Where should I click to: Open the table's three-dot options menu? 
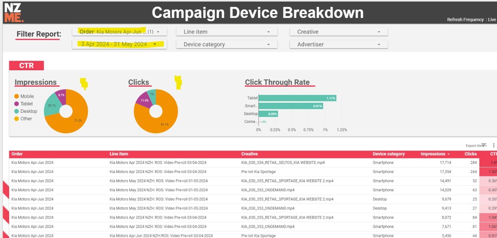pos(493,145)
